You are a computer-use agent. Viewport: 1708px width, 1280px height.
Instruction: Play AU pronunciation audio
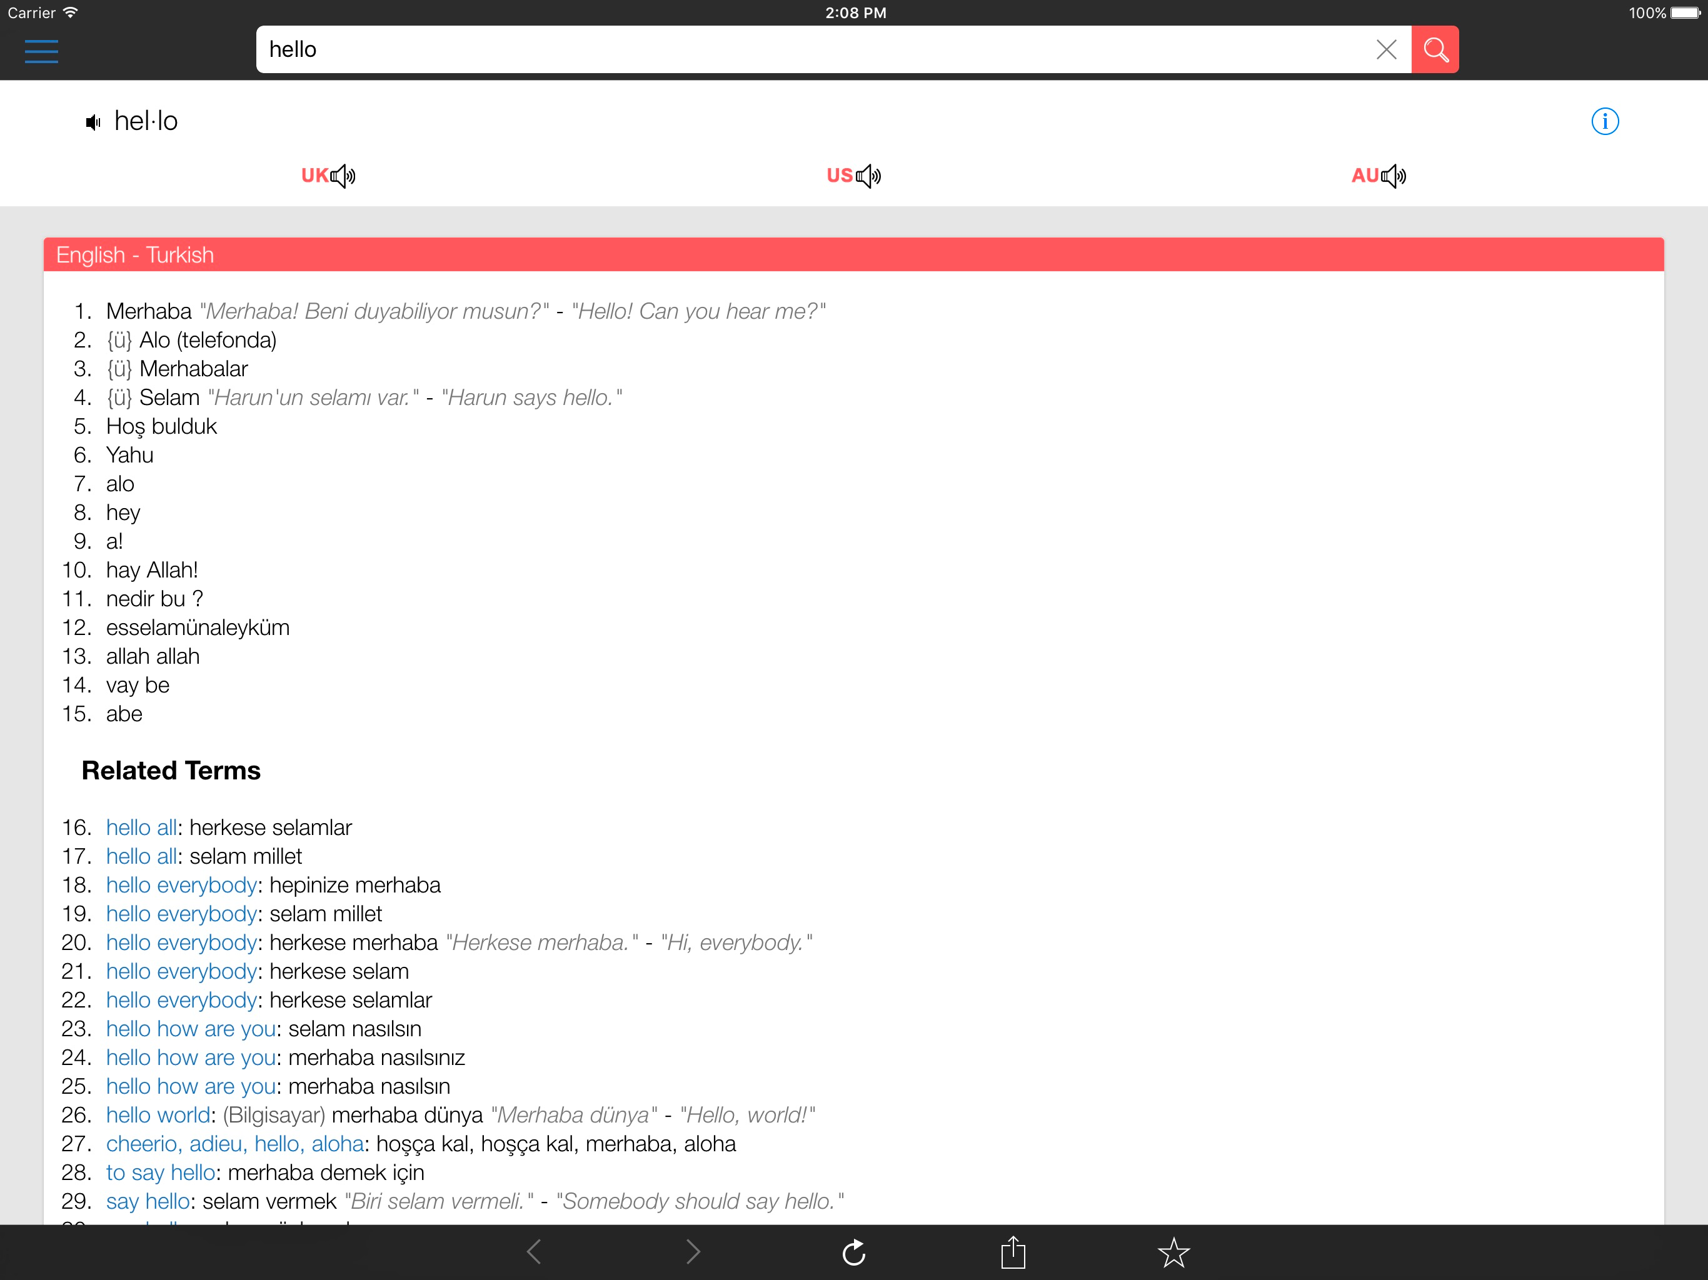click(x=1379, y=176)
